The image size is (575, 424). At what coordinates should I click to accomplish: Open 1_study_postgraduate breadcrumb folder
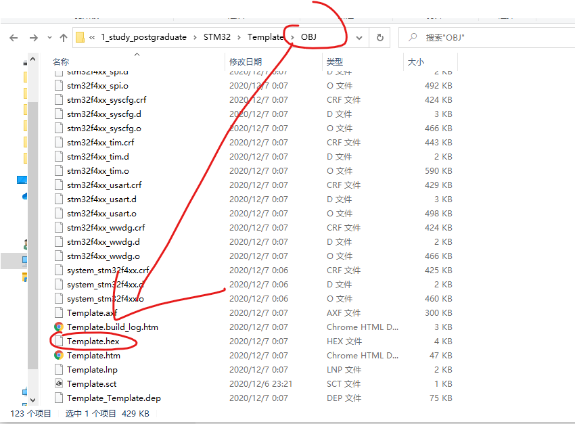click(x=143, y=37)
